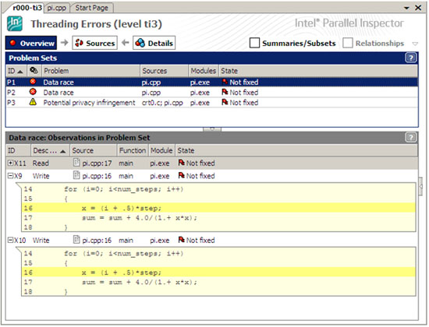Switch to the r000-ti3 tab
The image size is (429, 327).
click(27, 8)
